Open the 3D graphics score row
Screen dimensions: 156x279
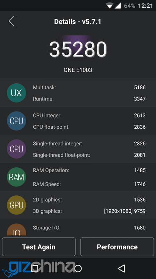[89, 211]
